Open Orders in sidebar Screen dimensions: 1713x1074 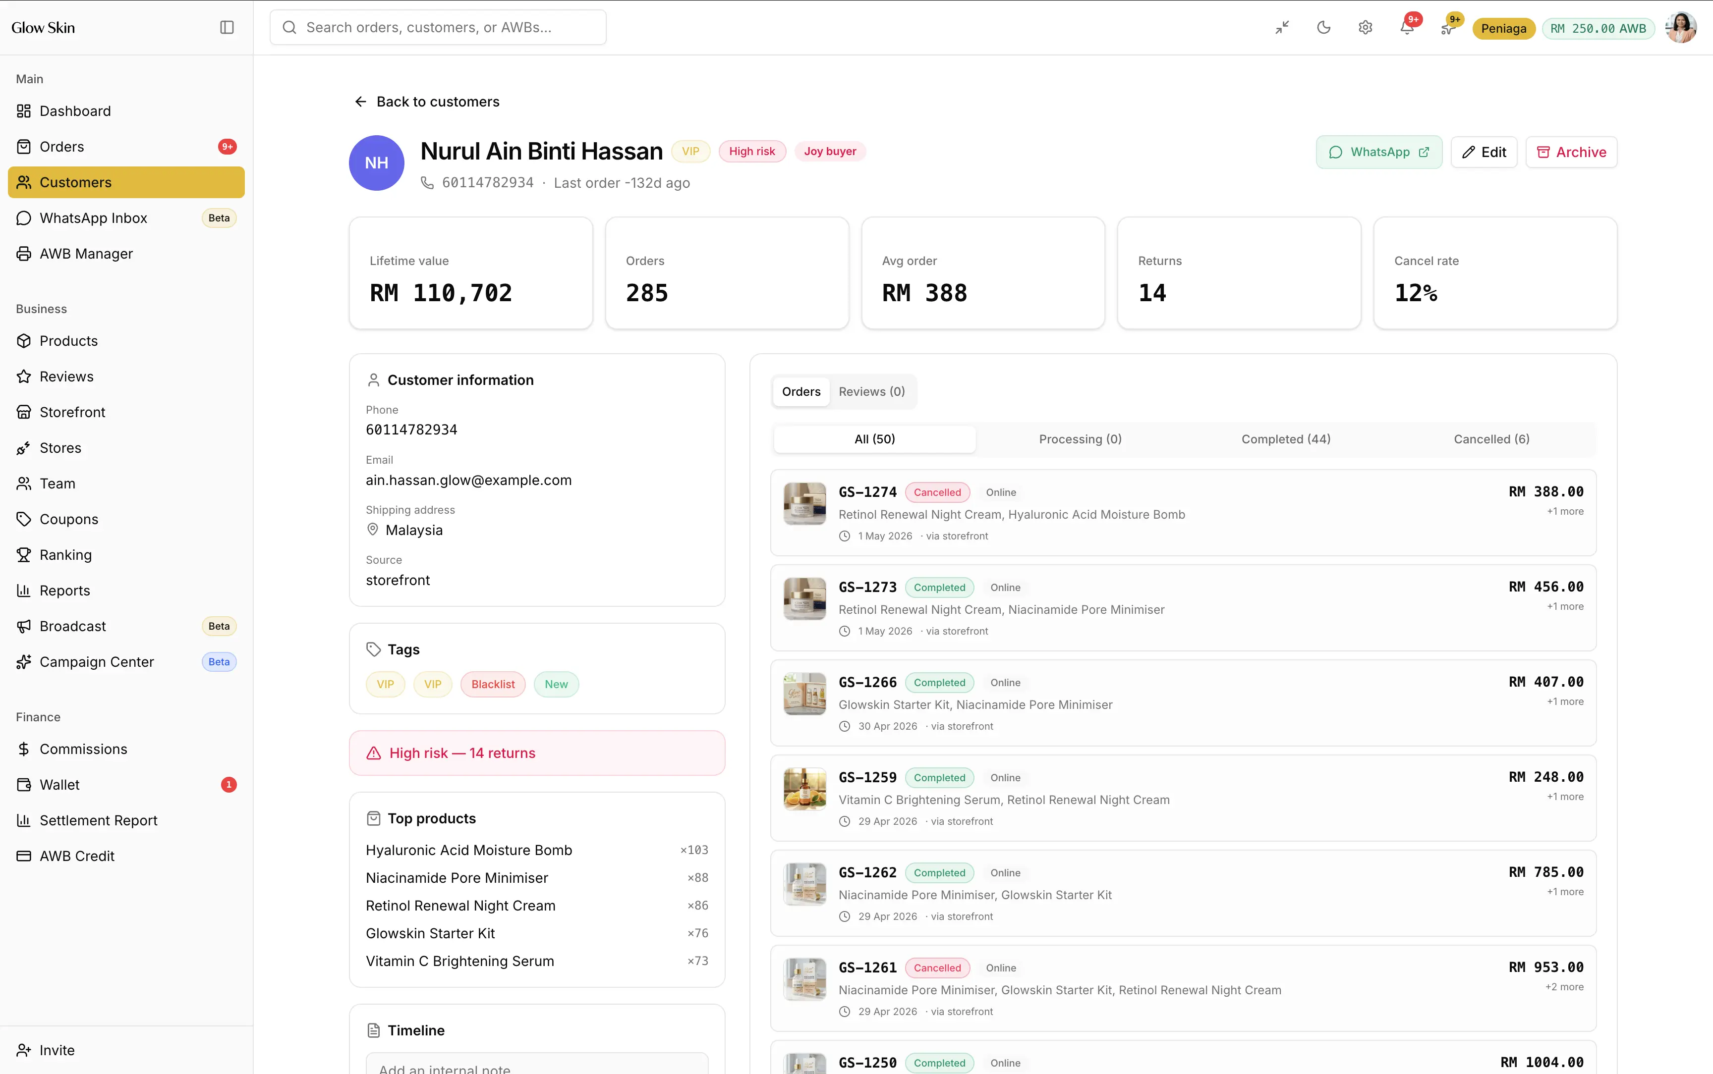126,146
